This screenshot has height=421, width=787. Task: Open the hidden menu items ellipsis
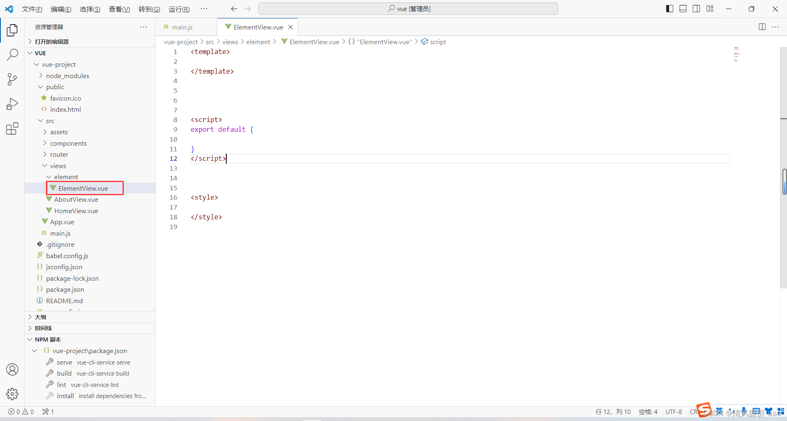204,9
